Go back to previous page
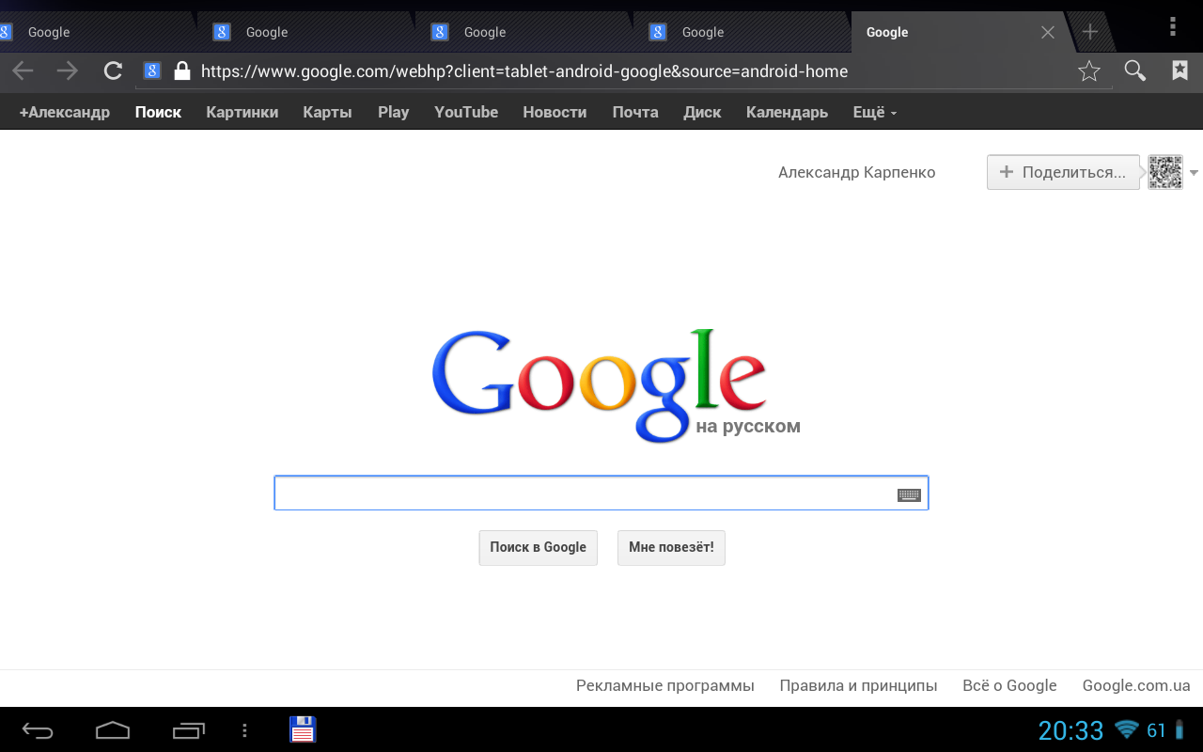Screen dimensions: 1203x752 coord(23,70)
